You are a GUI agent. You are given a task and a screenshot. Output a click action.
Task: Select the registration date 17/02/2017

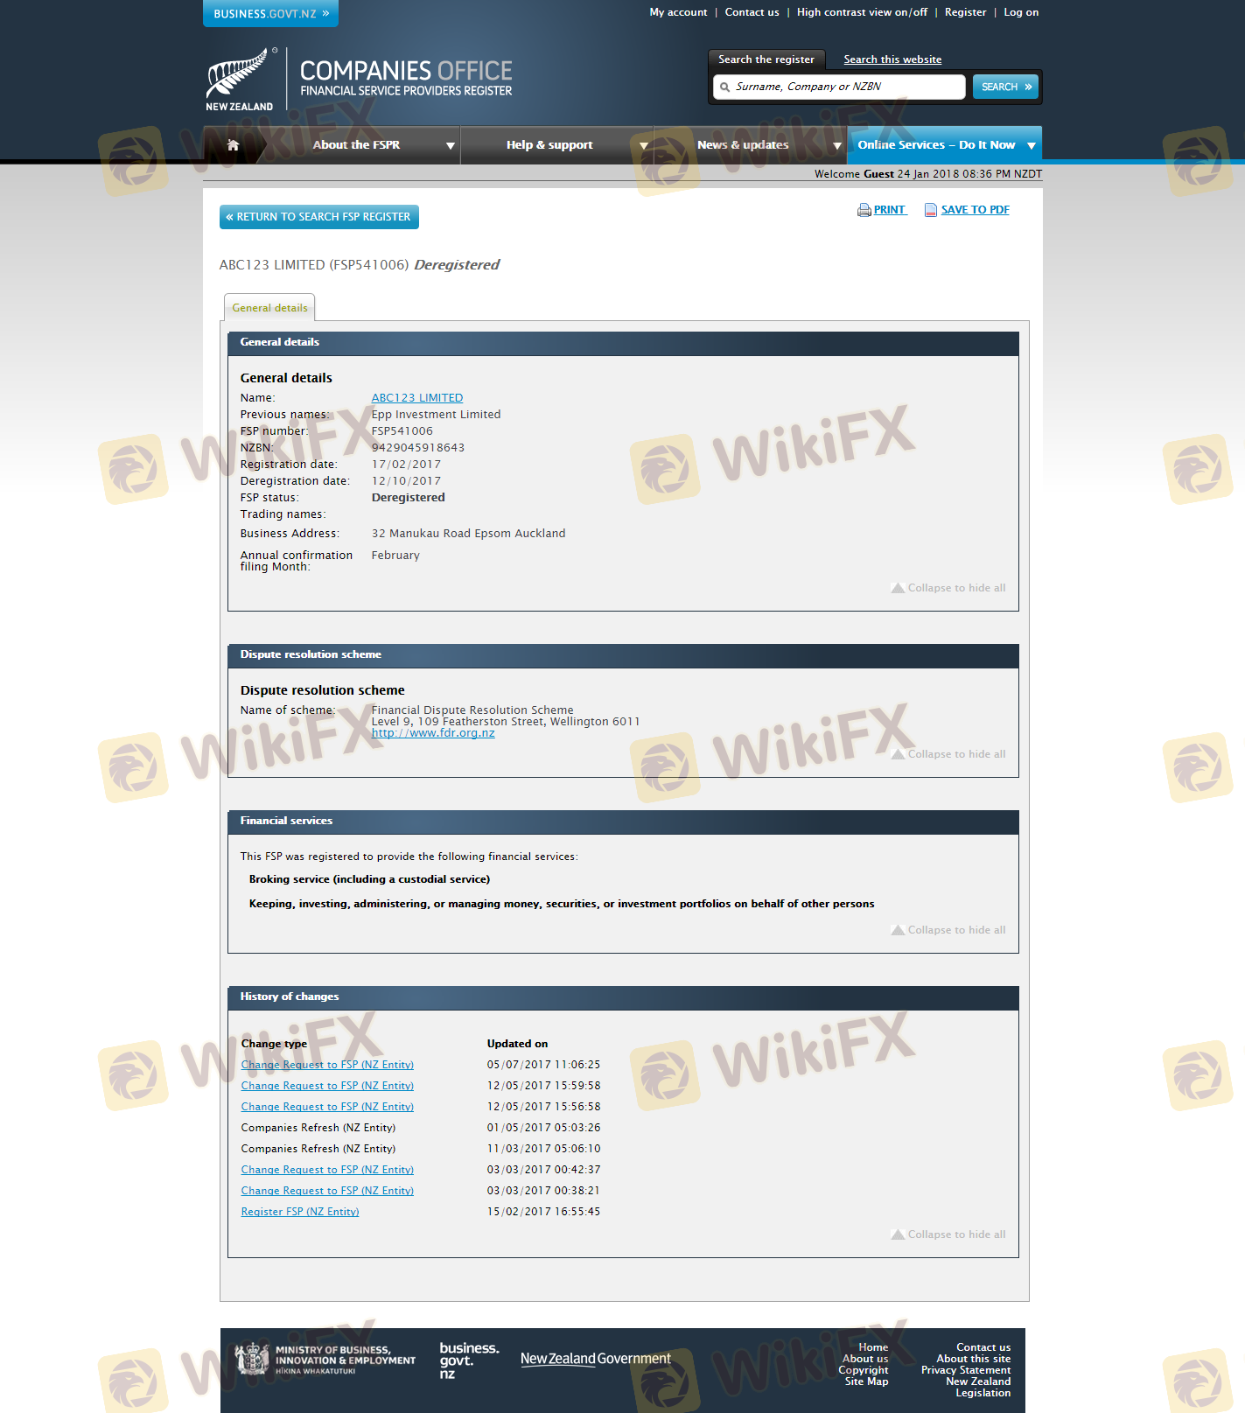(x=406, y=465)
